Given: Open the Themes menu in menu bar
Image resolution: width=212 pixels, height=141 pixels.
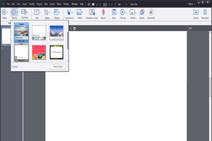Looking at the screenshot, I should (x=66, y=4).
